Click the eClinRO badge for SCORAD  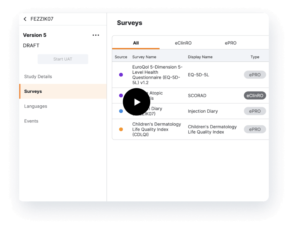click(x=255, y=96)
